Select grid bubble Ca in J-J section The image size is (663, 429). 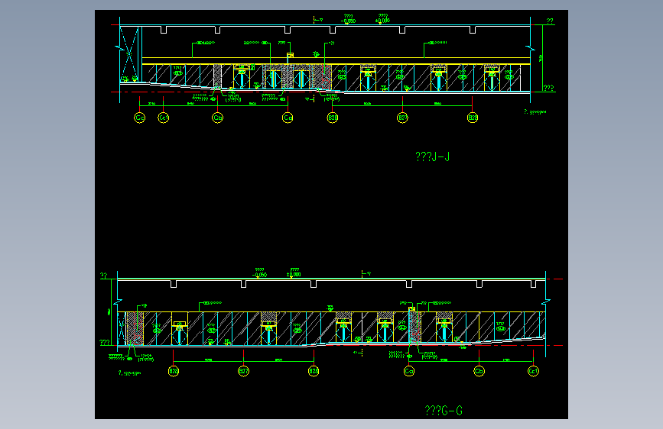coord(288,118)
